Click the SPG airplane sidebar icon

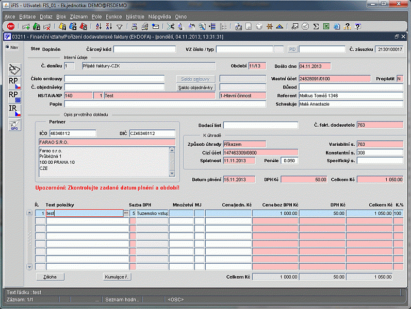click(14, 125)
